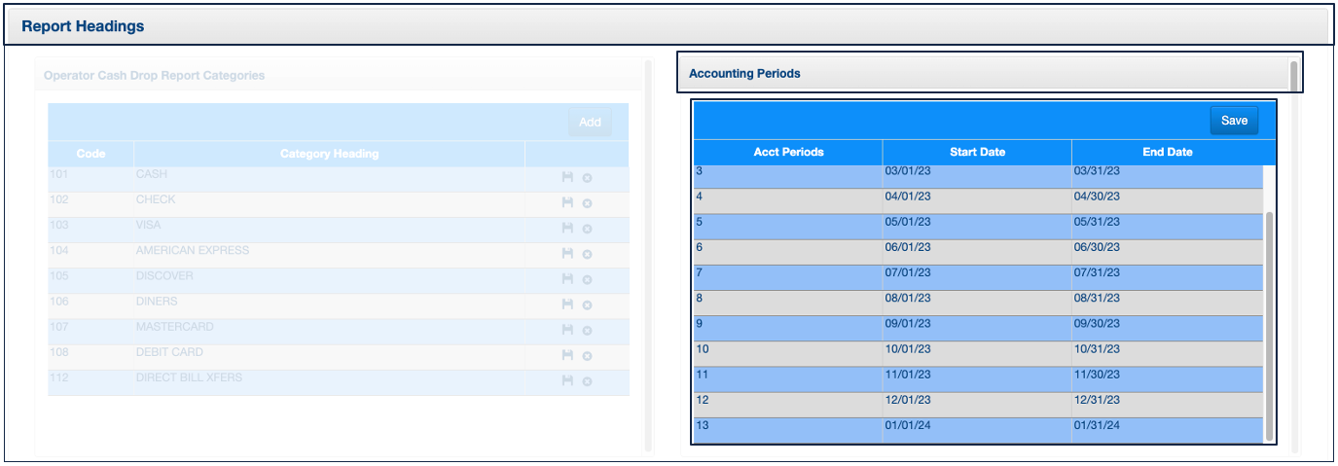Click the save icon beside DISCOVER

567,279
